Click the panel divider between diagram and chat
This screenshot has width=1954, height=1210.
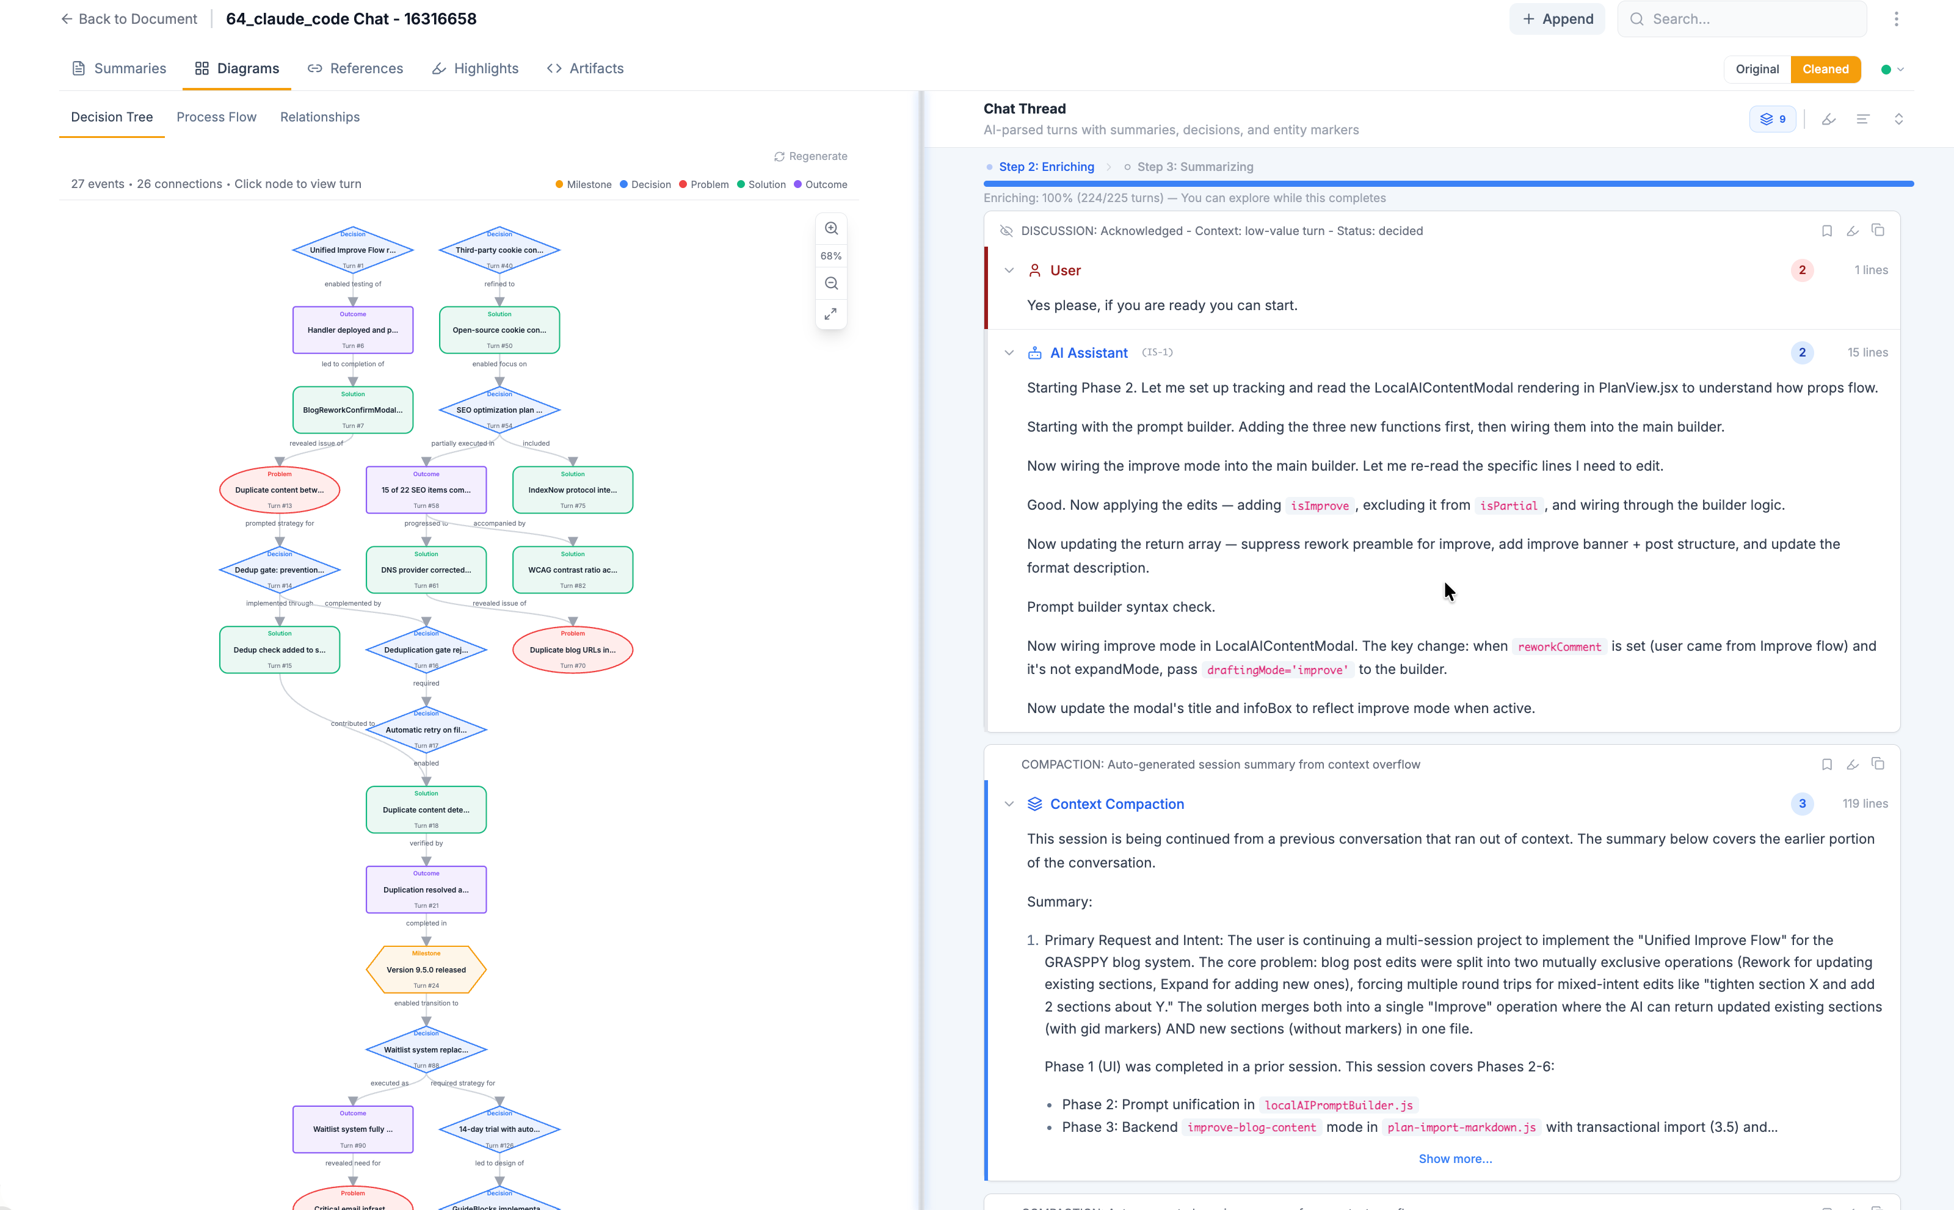[x=921, y=650]
